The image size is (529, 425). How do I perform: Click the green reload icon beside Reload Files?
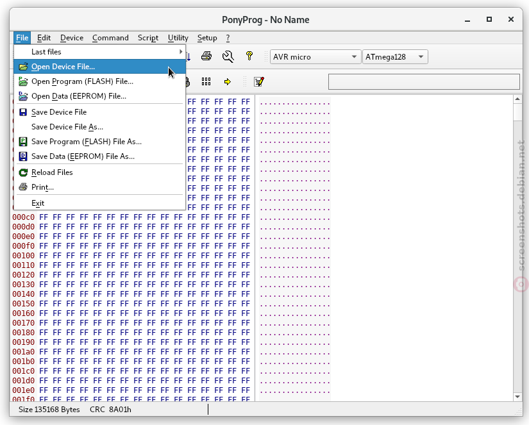click(23, 172)
